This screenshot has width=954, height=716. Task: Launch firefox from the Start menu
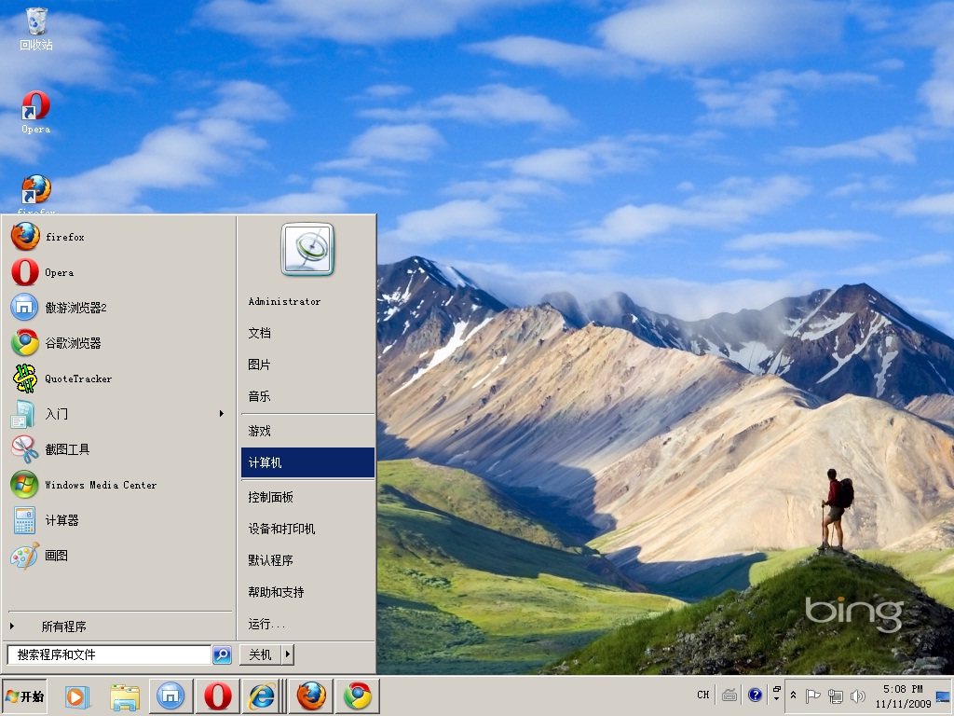118,237
